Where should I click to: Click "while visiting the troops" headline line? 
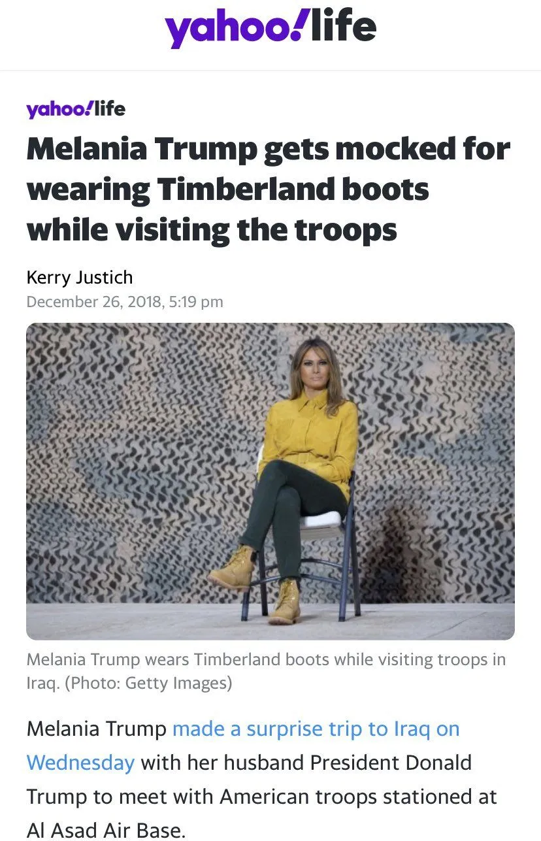(212, 230)
